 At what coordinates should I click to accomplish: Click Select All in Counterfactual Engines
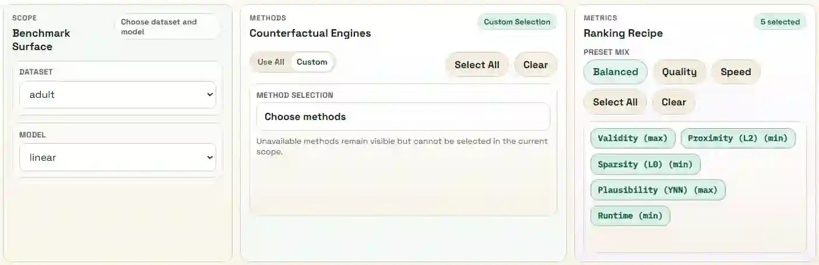click(x=477, y=65)
